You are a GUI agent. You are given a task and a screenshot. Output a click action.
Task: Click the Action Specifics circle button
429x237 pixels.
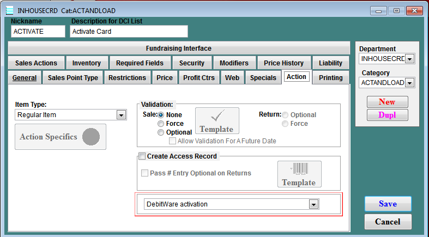(x=61, y=137)
